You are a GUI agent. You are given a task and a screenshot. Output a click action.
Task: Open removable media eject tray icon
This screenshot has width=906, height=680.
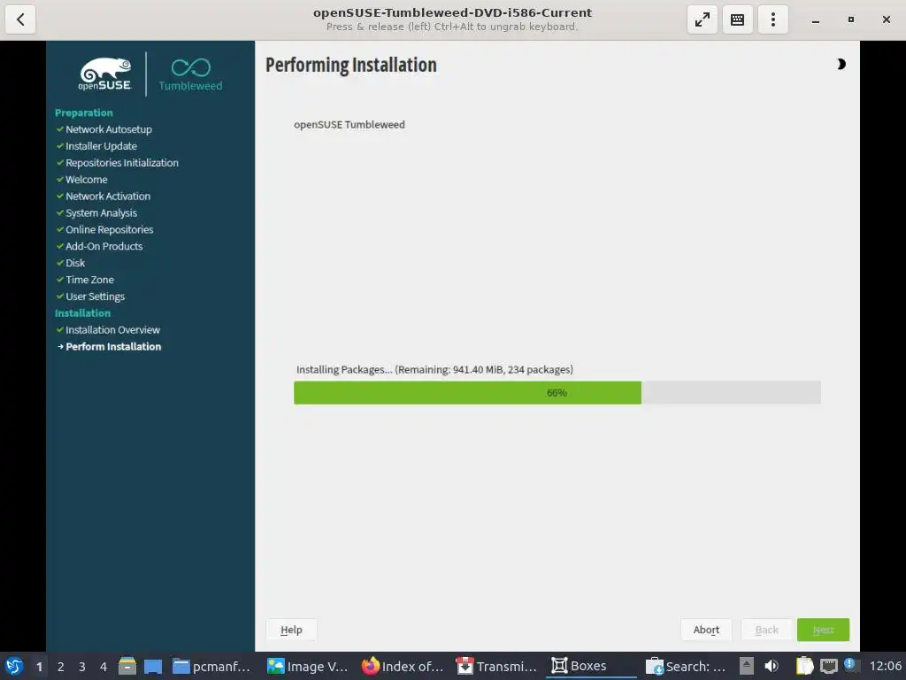tap(747, 666)
